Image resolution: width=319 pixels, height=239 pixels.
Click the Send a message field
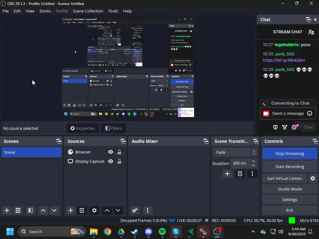pyautogui.click(x=288, y=113)
